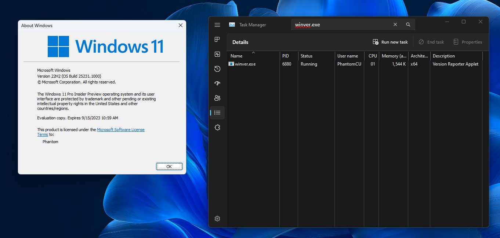500x238 pixels.
Task: Click the OK button in About Windows
Action: click(x=169, y=166)
